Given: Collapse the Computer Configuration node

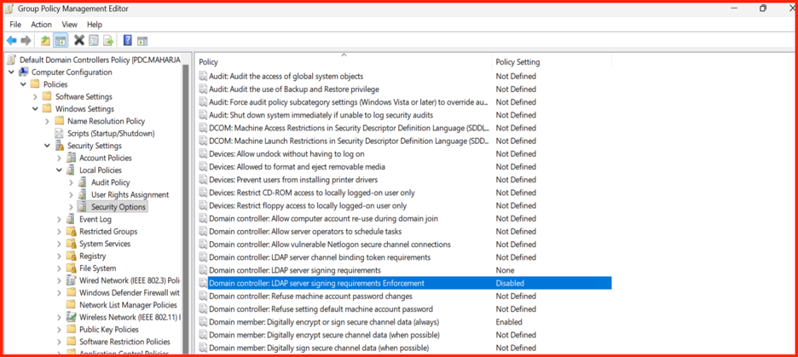Looking at the screenshot, I should point(11,72).
